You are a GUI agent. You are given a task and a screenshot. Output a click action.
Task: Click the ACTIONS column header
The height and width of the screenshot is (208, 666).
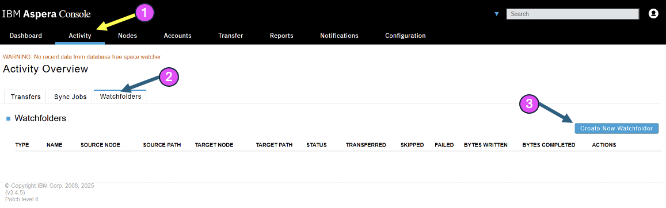click(604, 145)
